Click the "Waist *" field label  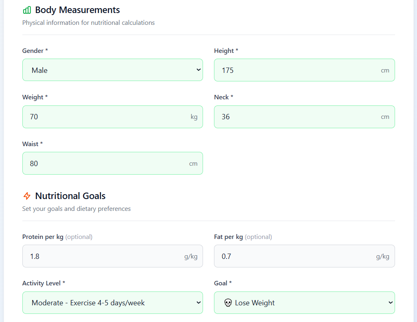[x=33, y=144]
